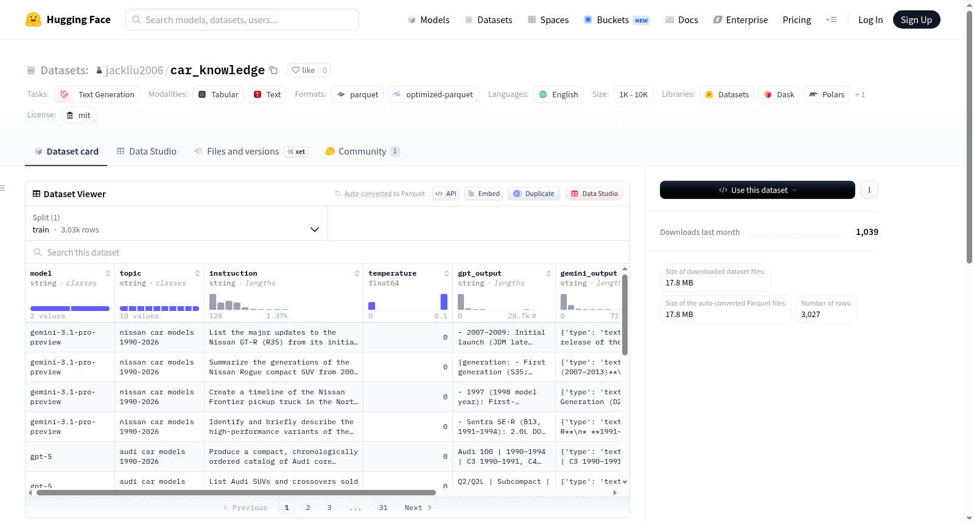Select the Tabular modality tag
Viewport: 974px width, 524px height.
pos(219,94)
